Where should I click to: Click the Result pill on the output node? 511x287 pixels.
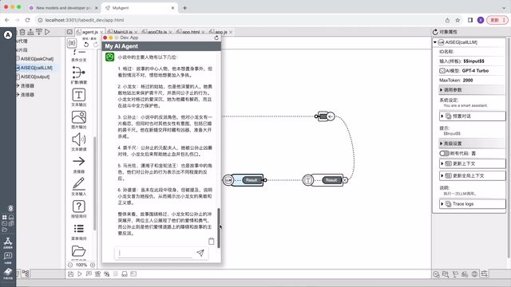[331, 180]
